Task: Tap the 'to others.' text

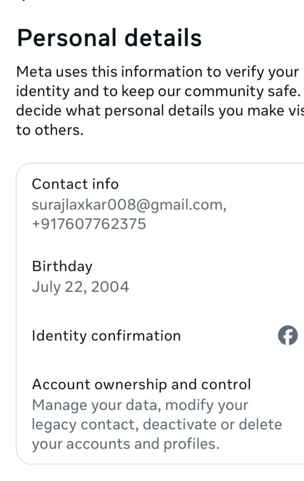Action: tap(50, 130)
